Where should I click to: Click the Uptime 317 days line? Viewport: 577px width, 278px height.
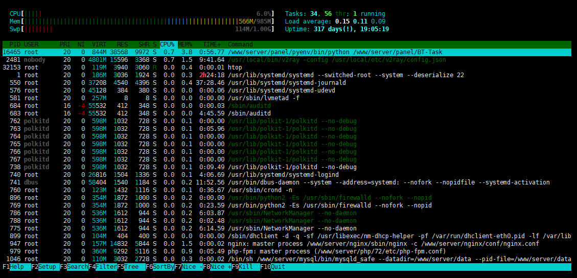(x=337, y=29)
